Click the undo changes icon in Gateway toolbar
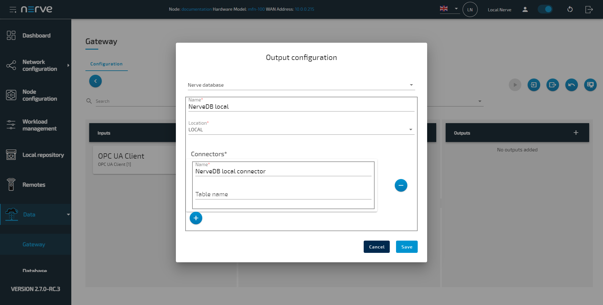This screenshot has width=603, height=305. 571,85
